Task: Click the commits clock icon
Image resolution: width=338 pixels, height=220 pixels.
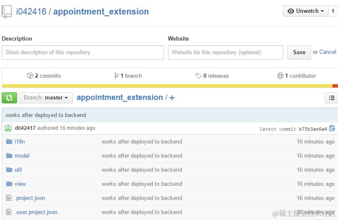Action: pos(30,76)
